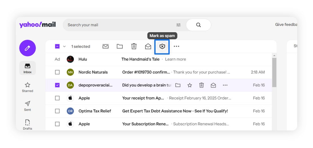Expand the selection options chevron
The width and height of the screenshot is (313, 148).
click(64, 46)
